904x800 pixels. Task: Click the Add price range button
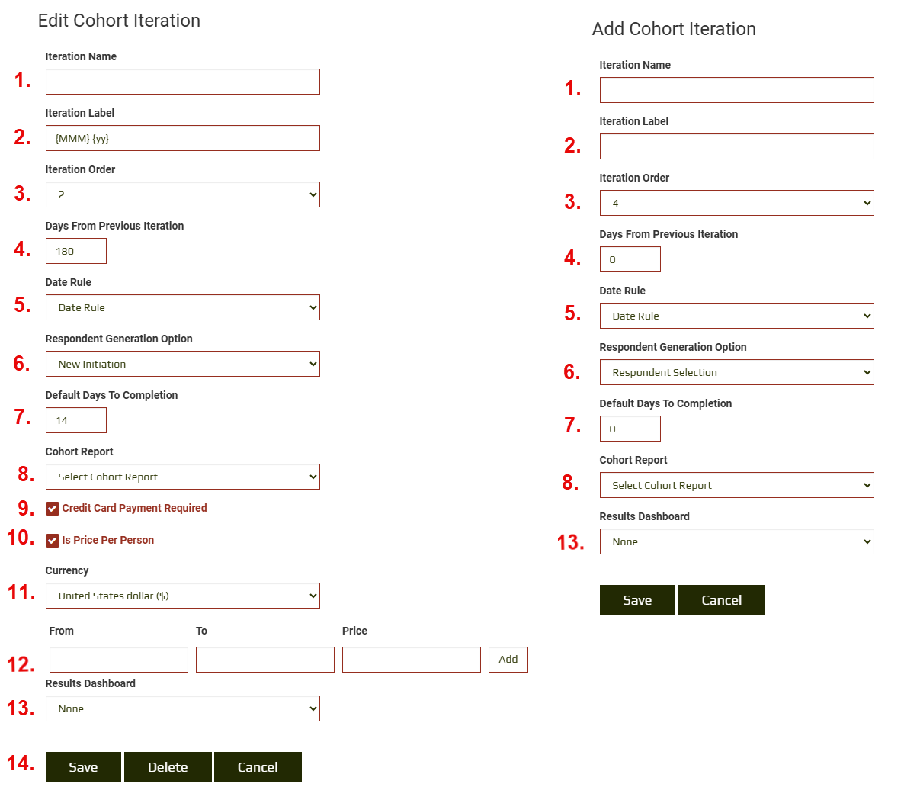click(x=508, y=660)
